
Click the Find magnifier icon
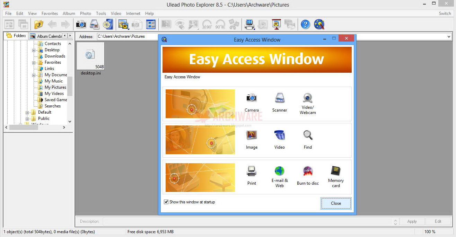(x=308, y=135)
